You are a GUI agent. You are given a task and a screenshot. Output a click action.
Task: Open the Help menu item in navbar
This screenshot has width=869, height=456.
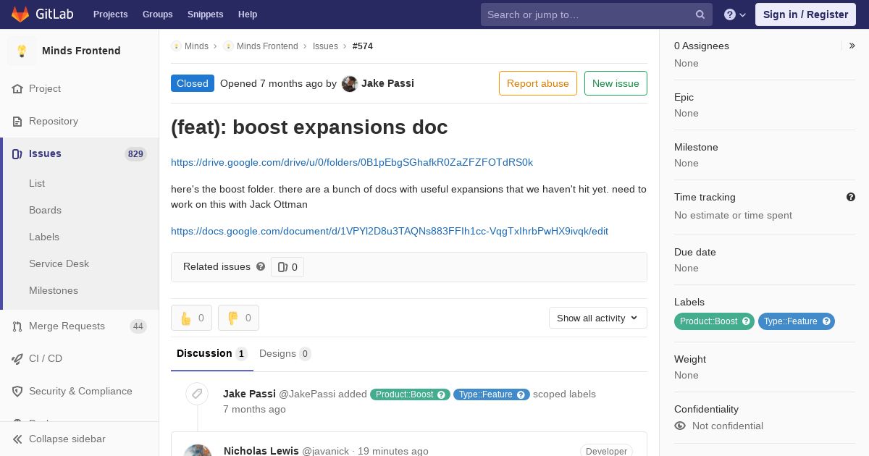[248, 14]
